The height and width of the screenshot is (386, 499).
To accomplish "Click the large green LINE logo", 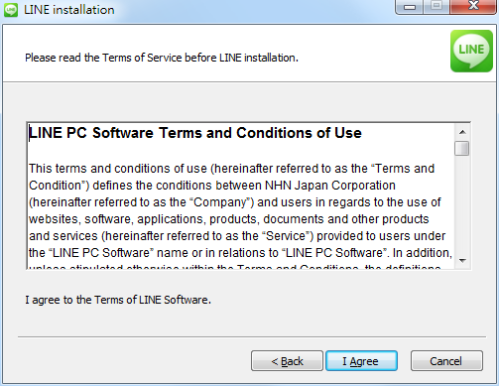I will (x=471, y=51).
